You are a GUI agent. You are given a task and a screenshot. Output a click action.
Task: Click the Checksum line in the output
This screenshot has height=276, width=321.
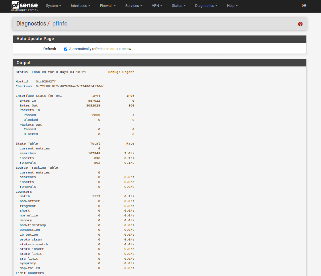pos(60,86)
